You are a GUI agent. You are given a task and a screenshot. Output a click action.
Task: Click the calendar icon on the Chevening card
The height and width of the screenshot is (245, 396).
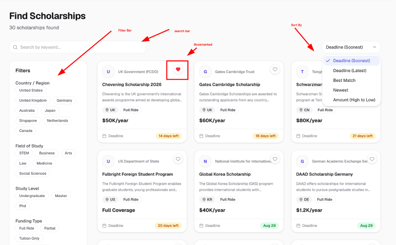click(104, 136)
